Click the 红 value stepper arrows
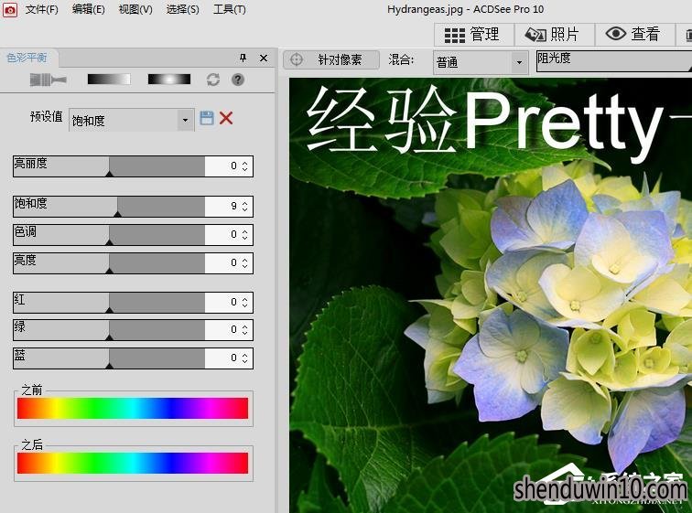 coord(245,303)
